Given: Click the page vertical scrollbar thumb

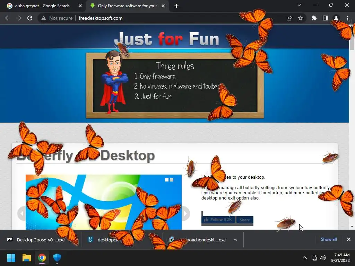Looking at the screenshot, I should click(x=352, y=37).
